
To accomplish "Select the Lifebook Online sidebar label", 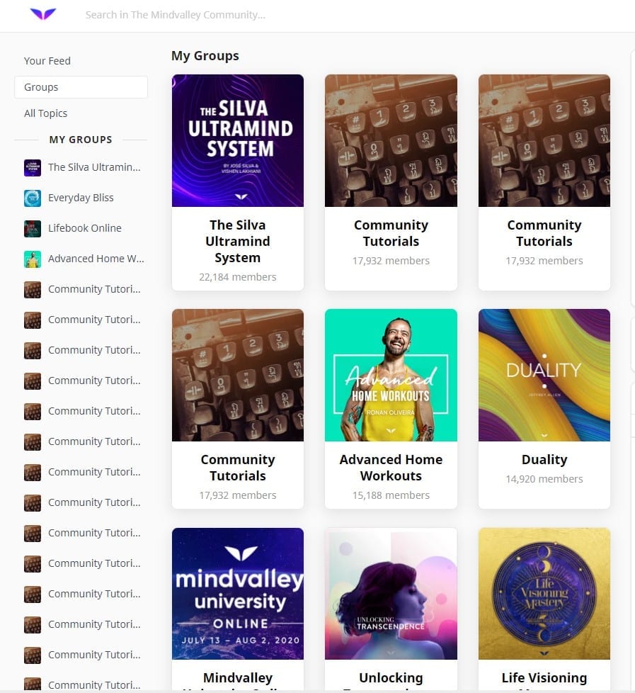I will click(x=85, y=228).
